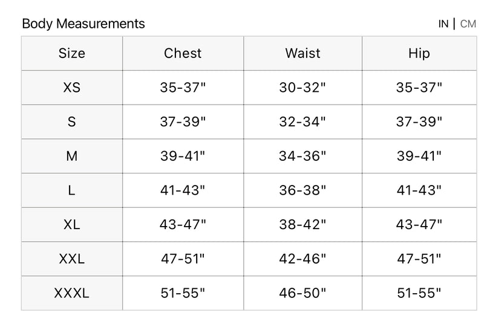Select the XXL size row label
The width and height of the screenshot is (484, 330).
coord(72,259)
